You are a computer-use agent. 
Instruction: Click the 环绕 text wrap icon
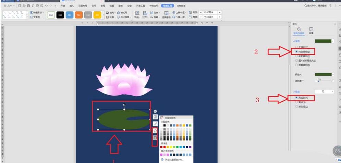click(x=137, y=13)
